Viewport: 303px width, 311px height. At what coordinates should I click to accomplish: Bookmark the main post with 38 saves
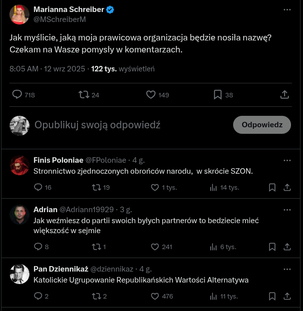[x=218, y=94]
